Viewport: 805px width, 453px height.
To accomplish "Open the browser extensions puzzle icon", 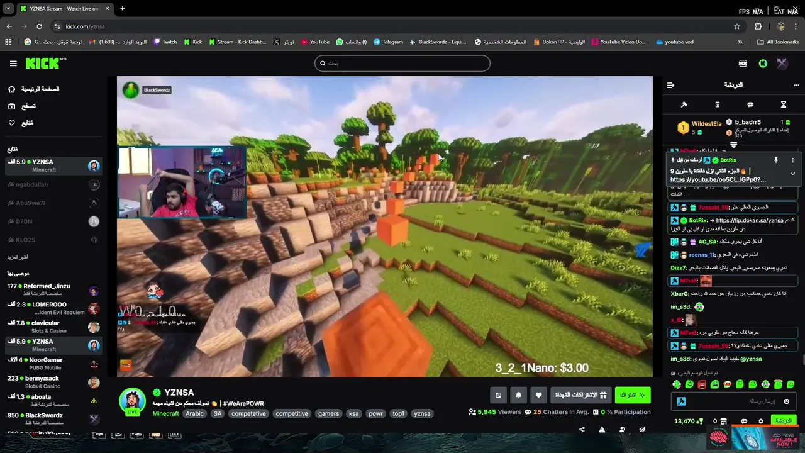I will (758, 26).
